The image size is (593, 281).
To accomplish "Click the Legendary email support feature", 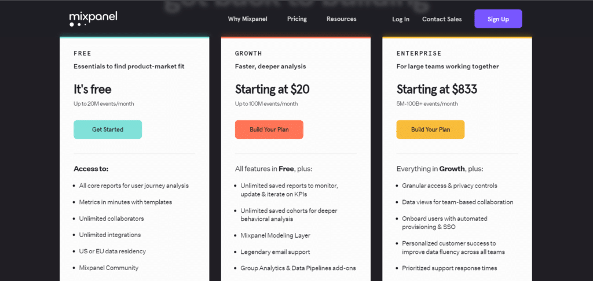I will coord(275,252).
